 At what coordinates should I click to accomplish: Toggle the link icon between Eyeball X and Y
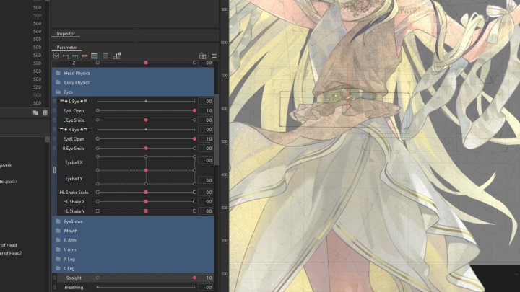coord(55,170)
